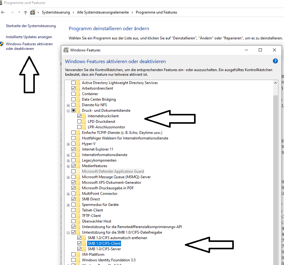Minimize the Windows-Features dialog
This screenshot has width=284, height=265.
tap(246, 50)
